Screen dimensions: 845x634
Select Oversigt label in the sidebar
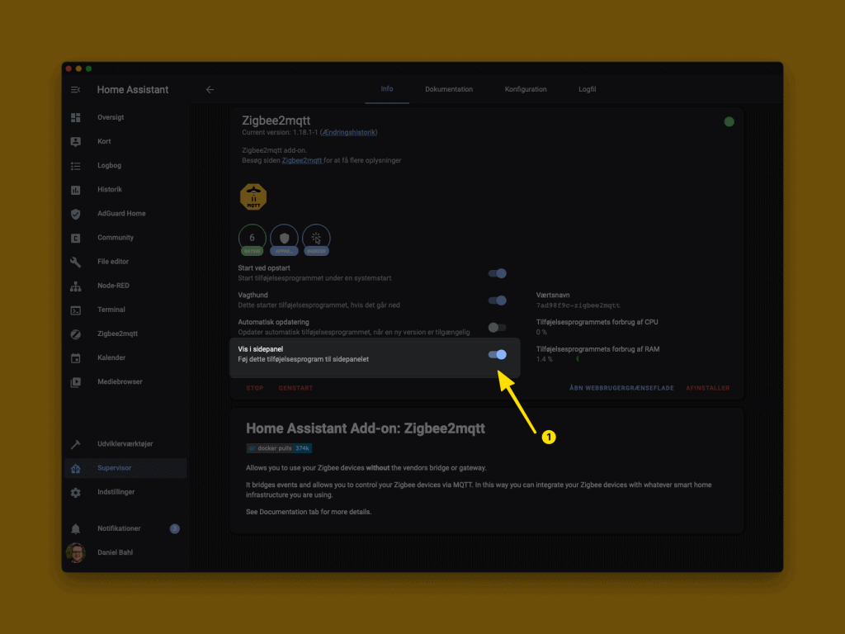[111, 117]
